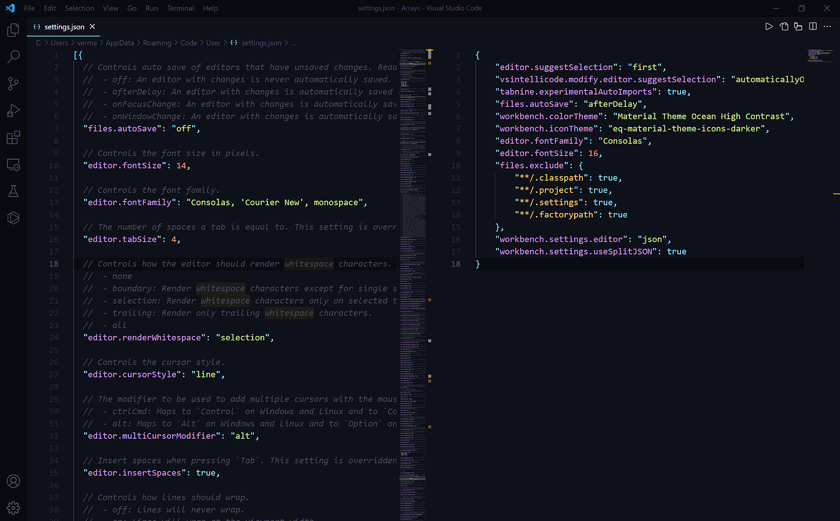Click the "editor.cursorStyle": "line" entry
The image size is (840, 521).
(154, 374)
